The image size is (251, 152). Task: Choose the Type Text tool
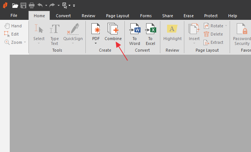pyautogui.click(x=55, y=34)
